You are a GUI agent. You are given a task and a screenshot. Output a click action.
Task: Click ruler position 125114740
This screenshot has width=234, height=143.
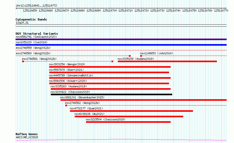pos(173,10)
